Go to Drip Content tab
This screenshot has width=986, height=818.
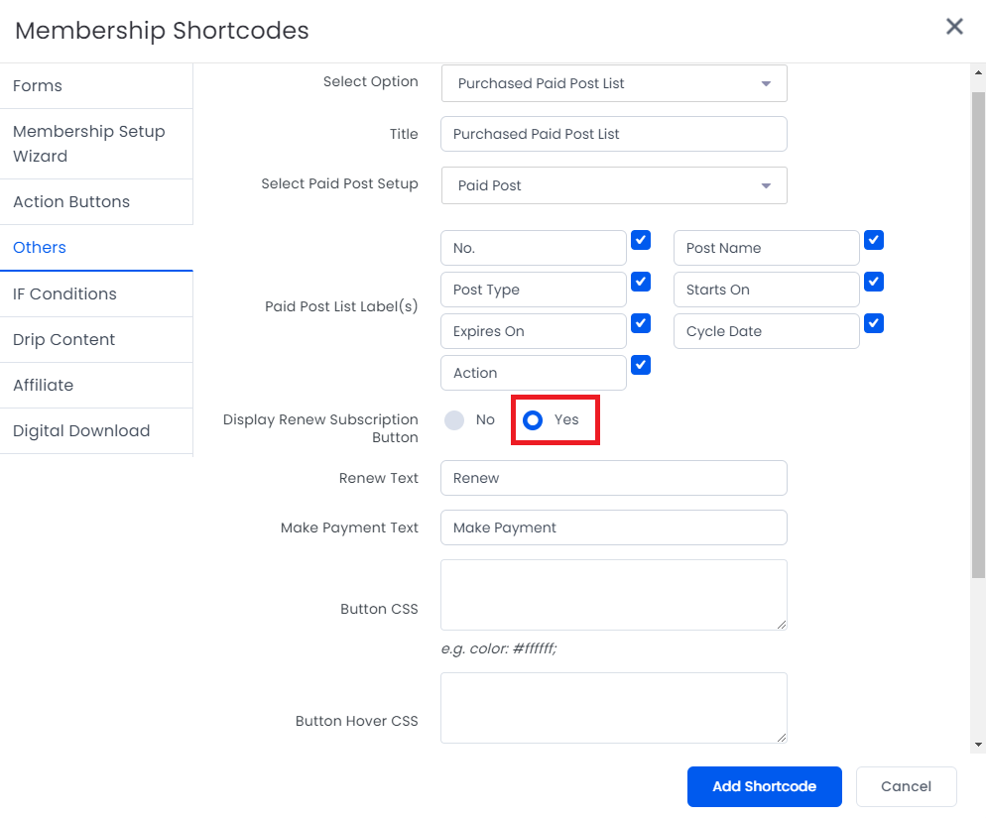point(96,339)
